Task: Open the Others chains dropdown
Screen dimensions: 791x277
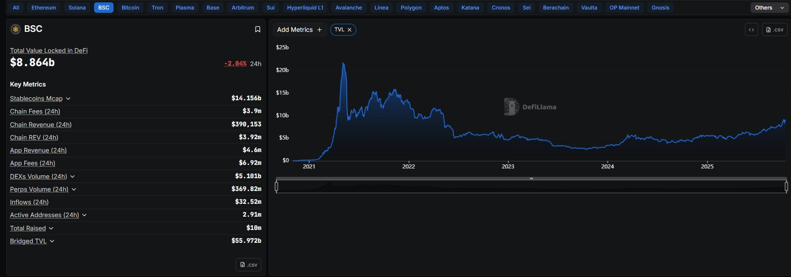Action: click(770, 8)
